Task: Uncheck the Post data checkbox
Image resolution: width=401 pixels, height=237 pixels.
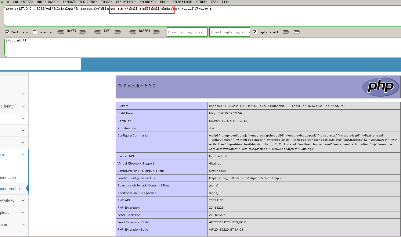Action: click(7, 32)
